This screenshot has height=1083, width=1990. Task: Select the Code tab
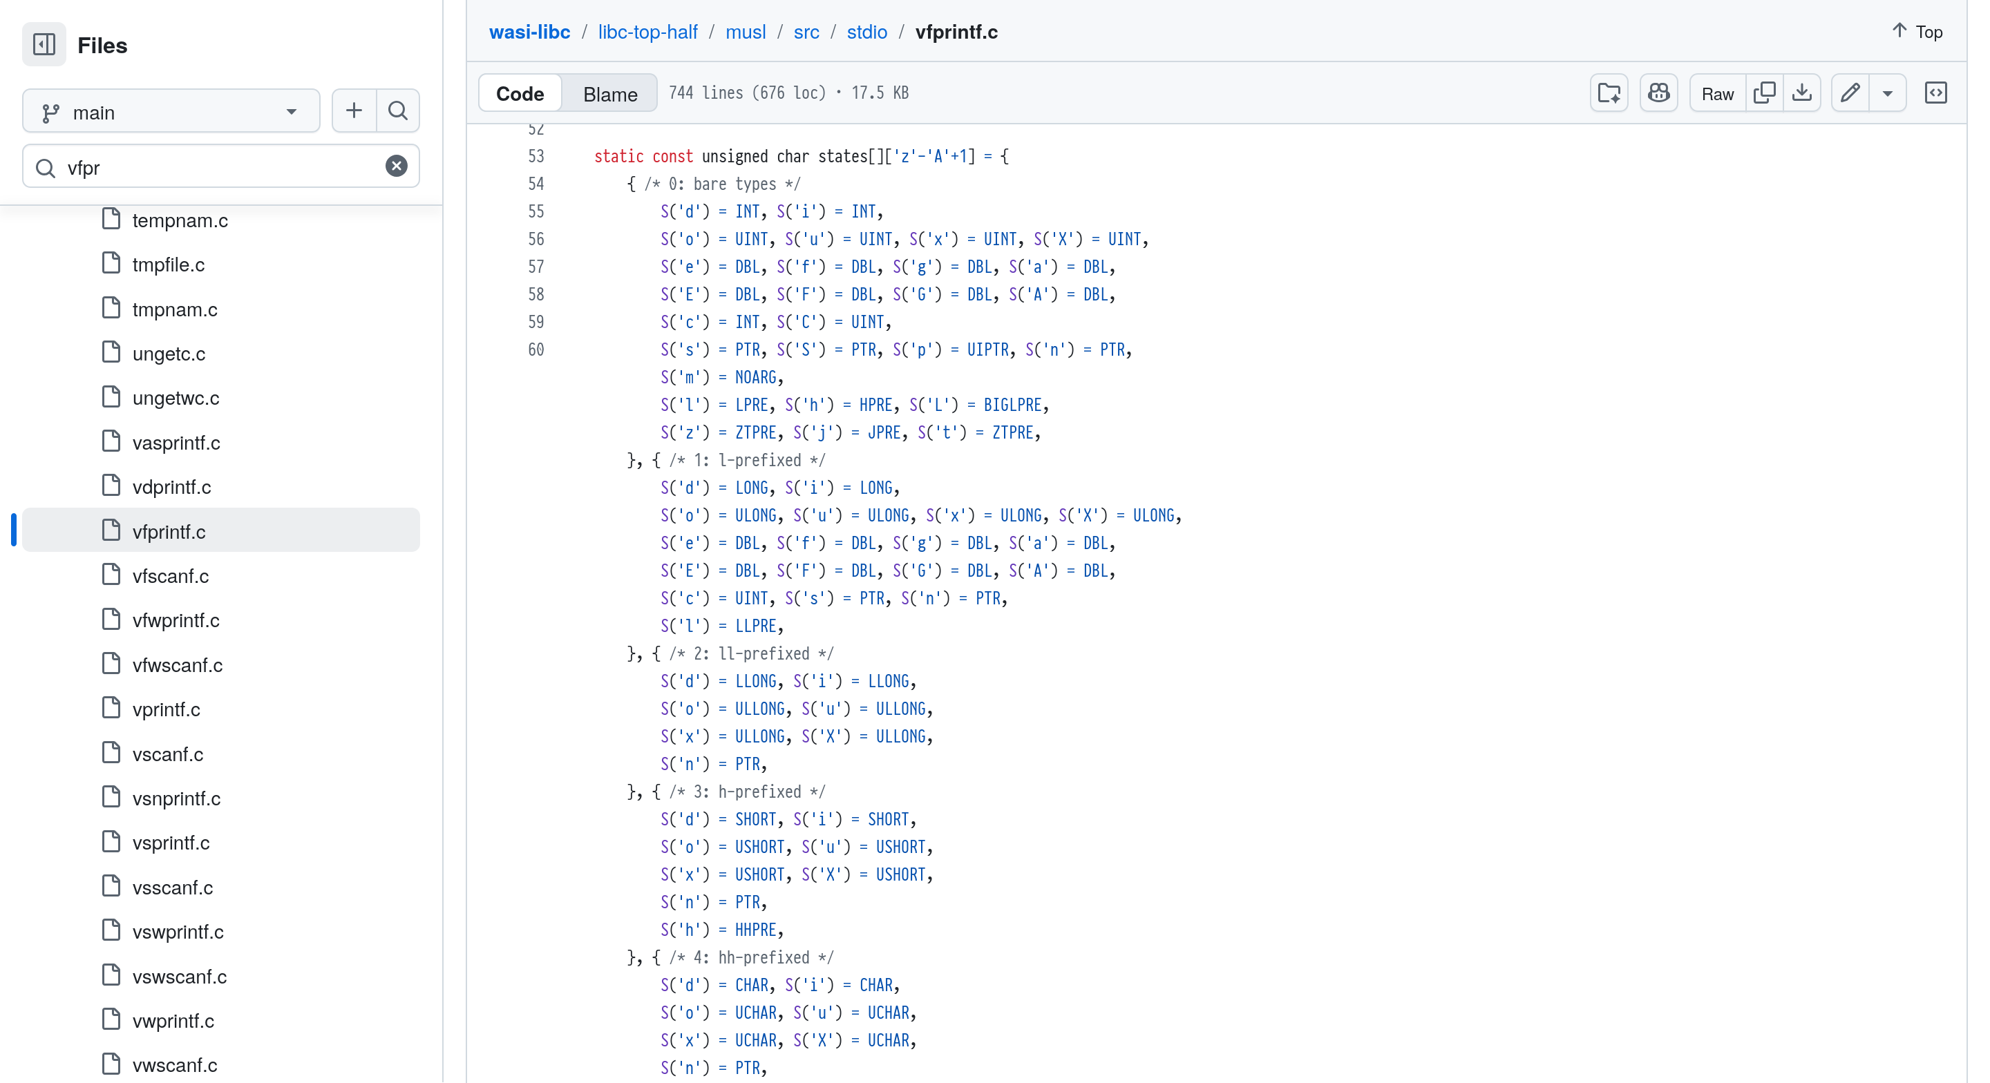click(x=520, y=94)
